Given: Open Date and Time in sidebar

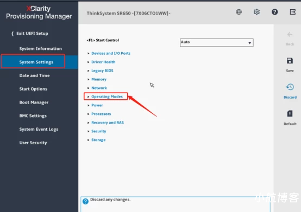Looking at the screenshot, I should [34, 75].
